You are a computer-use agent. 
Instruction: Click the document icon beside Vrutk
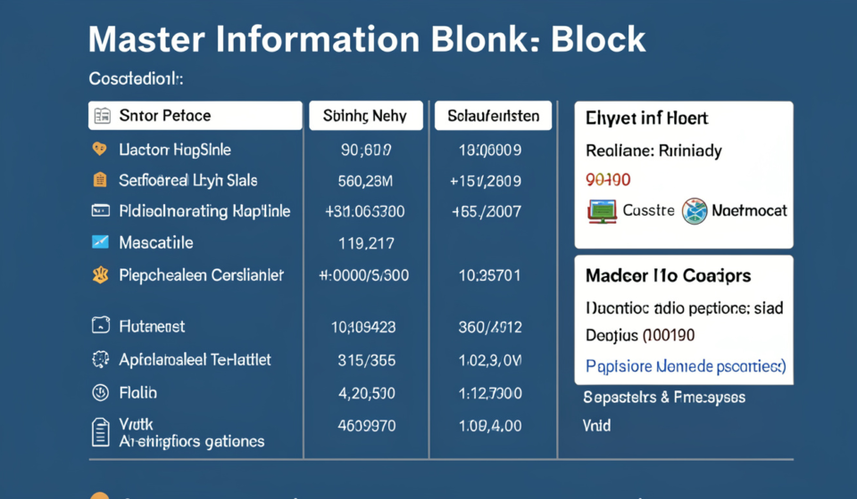point(101,432)
